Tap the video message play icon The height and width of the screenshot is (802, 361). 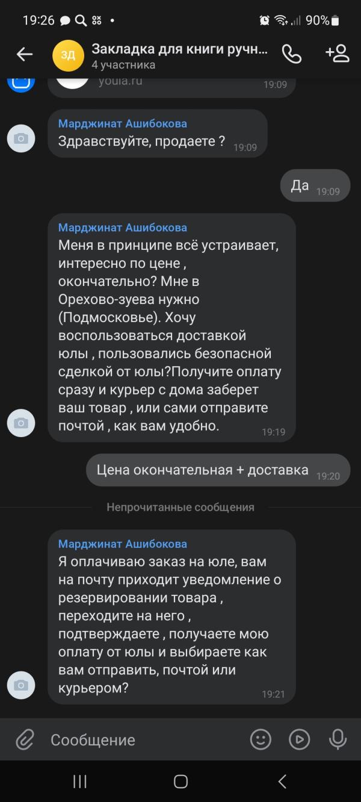coord(299,739)
